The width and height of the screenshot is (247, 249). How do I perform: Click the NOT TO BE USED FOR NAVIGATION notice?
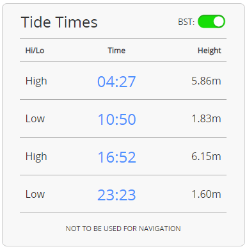pyautogui.click(x=123, y=229)
